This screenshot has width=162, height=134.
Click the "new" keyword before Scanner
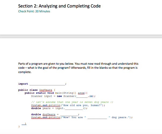pos(59,96)
